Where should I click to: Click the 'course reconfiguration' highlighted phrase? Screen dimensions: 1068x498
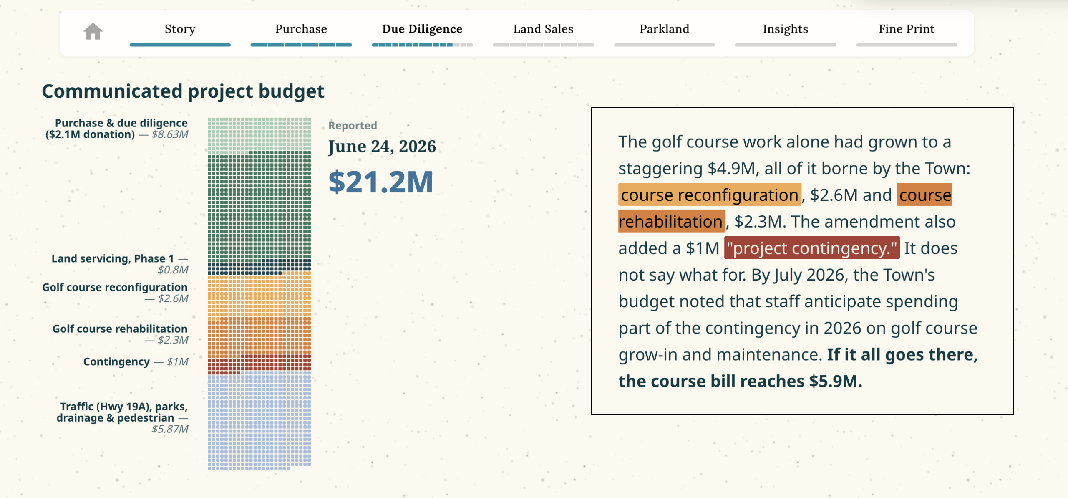710,195
